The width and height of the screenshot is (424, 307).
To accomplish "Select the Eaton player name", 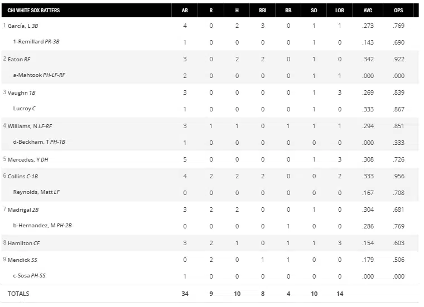I will (x=15, y=60).
